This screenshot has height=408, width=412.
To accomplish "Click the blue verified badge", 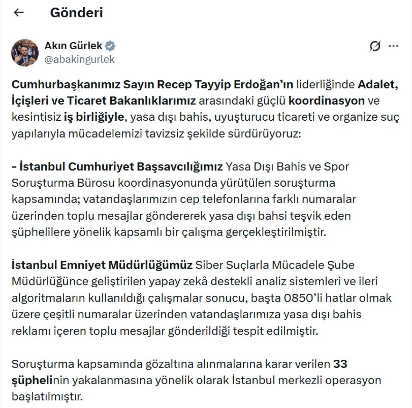I will (x=110, y=46).
